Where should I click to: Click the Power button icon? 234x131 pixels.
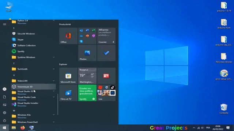[x=4, y=120]
